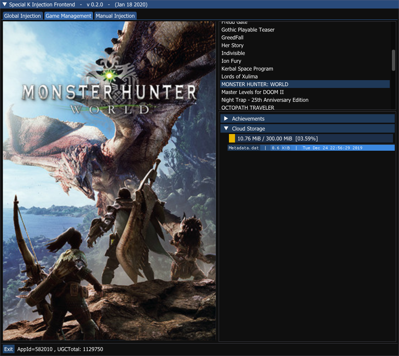This screenshot has width=399, height=356.
Task: Select Her Story in the list
Action: [232, 45]
